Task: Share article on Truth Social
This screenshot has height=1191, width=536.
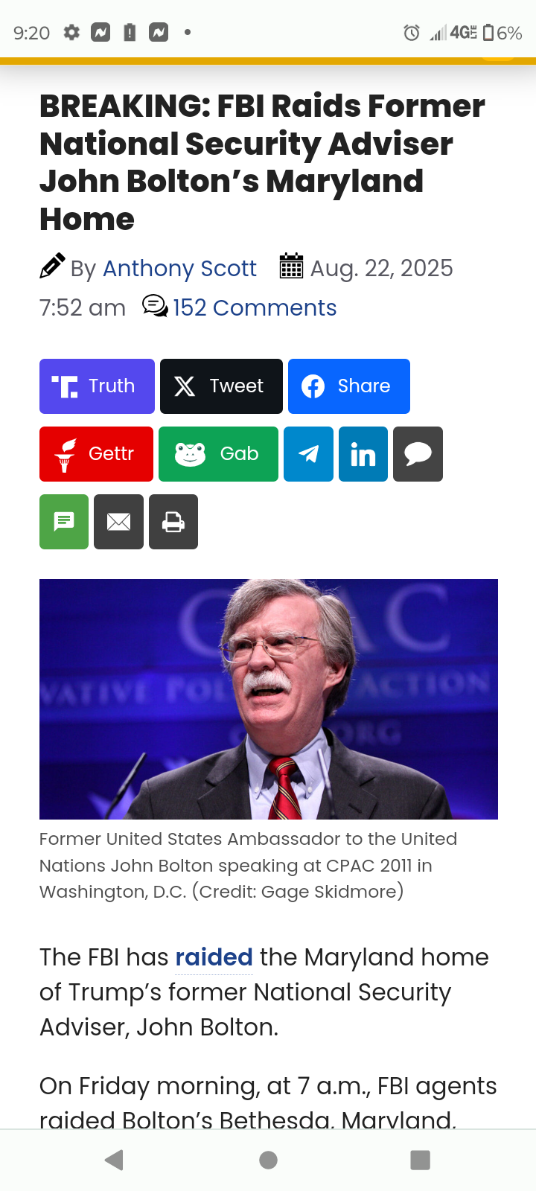Action: pos(97,386)
